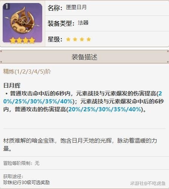The image size is (169, 189).
Task: Click the second star in 星级 row
Action: tap(75, 39)
